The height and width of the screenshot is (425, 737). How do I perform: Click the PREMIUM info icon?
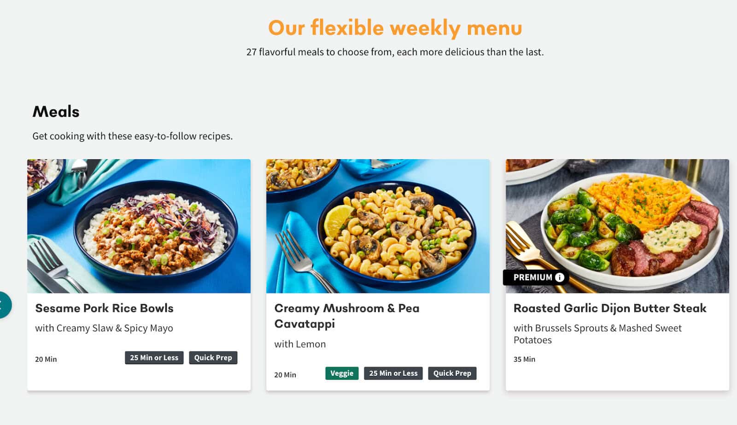pos(560,277)
